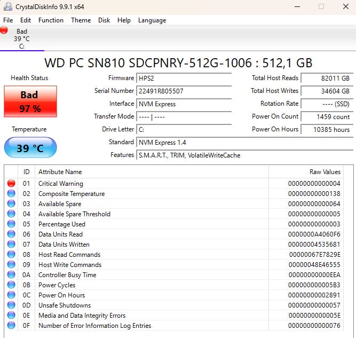356x338 pixels.
Task: Click the Power On Count value 1459 count
Action: [x=327, y=117]
